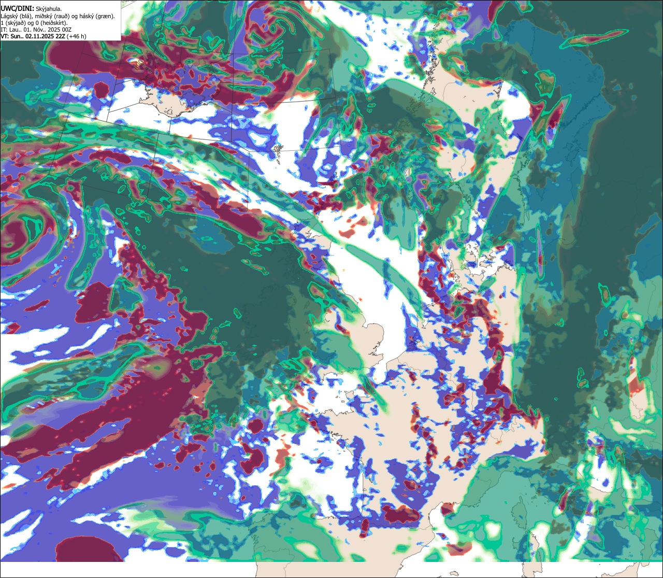The height and width of the screenshot is (578, 663).
Task: Click the '1 (skýjað) og 0 (heiðskírt).' line
Action: 34,23
